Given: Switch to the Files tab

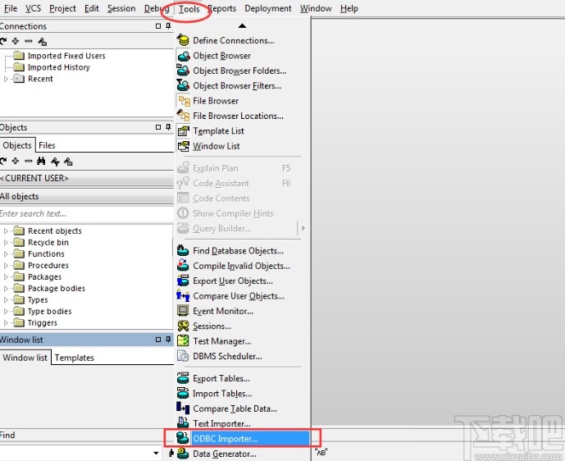Looking at the screenshot, I should click(x=47, y=145).
